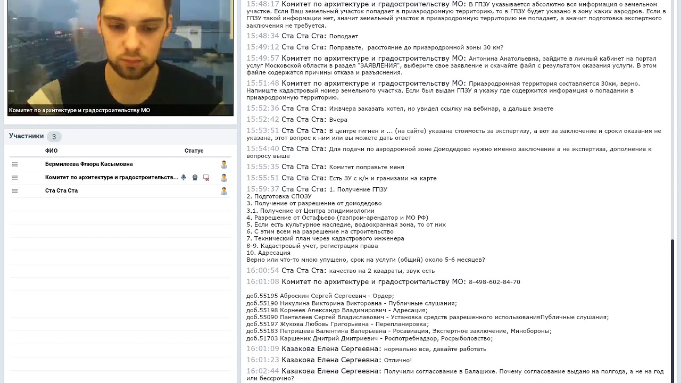Click message 16:01:09 нормально все, давайте работать
681x383 pixels.
point(366,349)
